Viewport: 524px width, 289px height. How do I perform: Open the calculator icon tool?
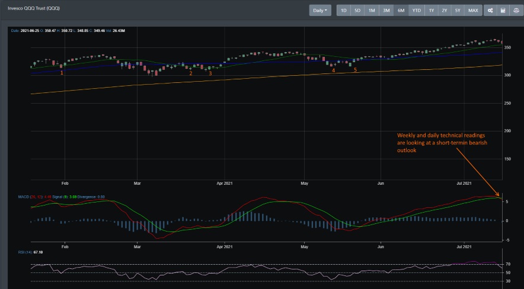pos(503,10)
